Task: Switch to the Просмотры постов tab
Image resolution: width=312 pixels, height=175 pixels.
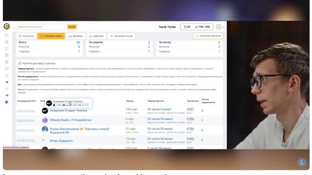Action: [121, 36]
